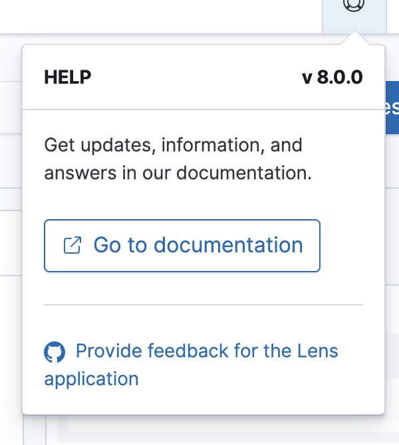Screen dimensions: 399x445
Task: Click the HELP popover heading
Action: click(68, 77)
